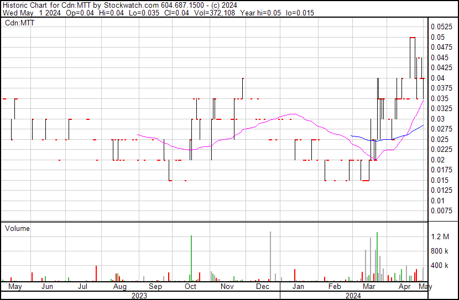Screen dimensions: 459x300
Task: Select the 0.015 price axis label
Action: (x=440, y=181)
